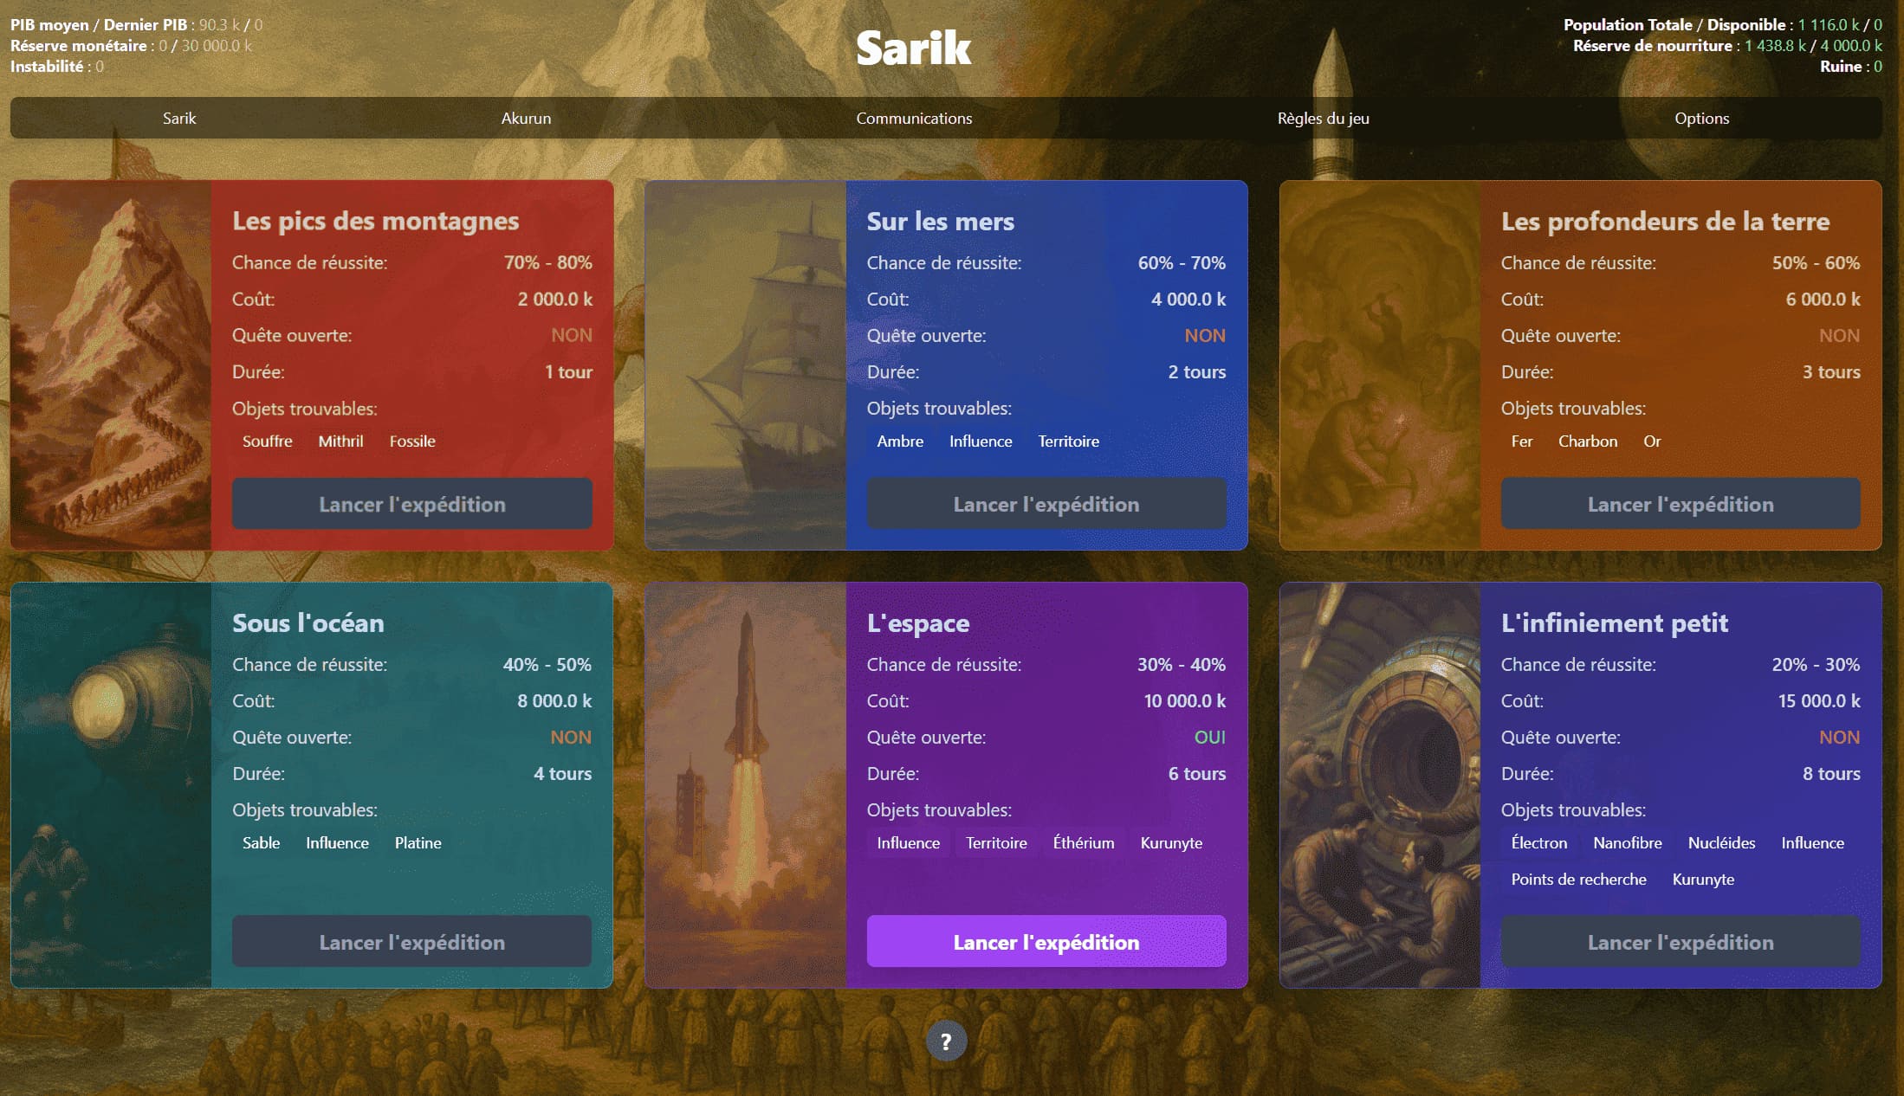Screen dimensions: 1904x1096
Task: Launch the L'espace expedition
Action: pyautogui.click(x=1046, y=941)
